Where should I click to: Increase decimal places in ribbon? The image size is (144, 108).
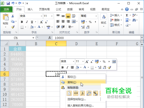[83, 27]
